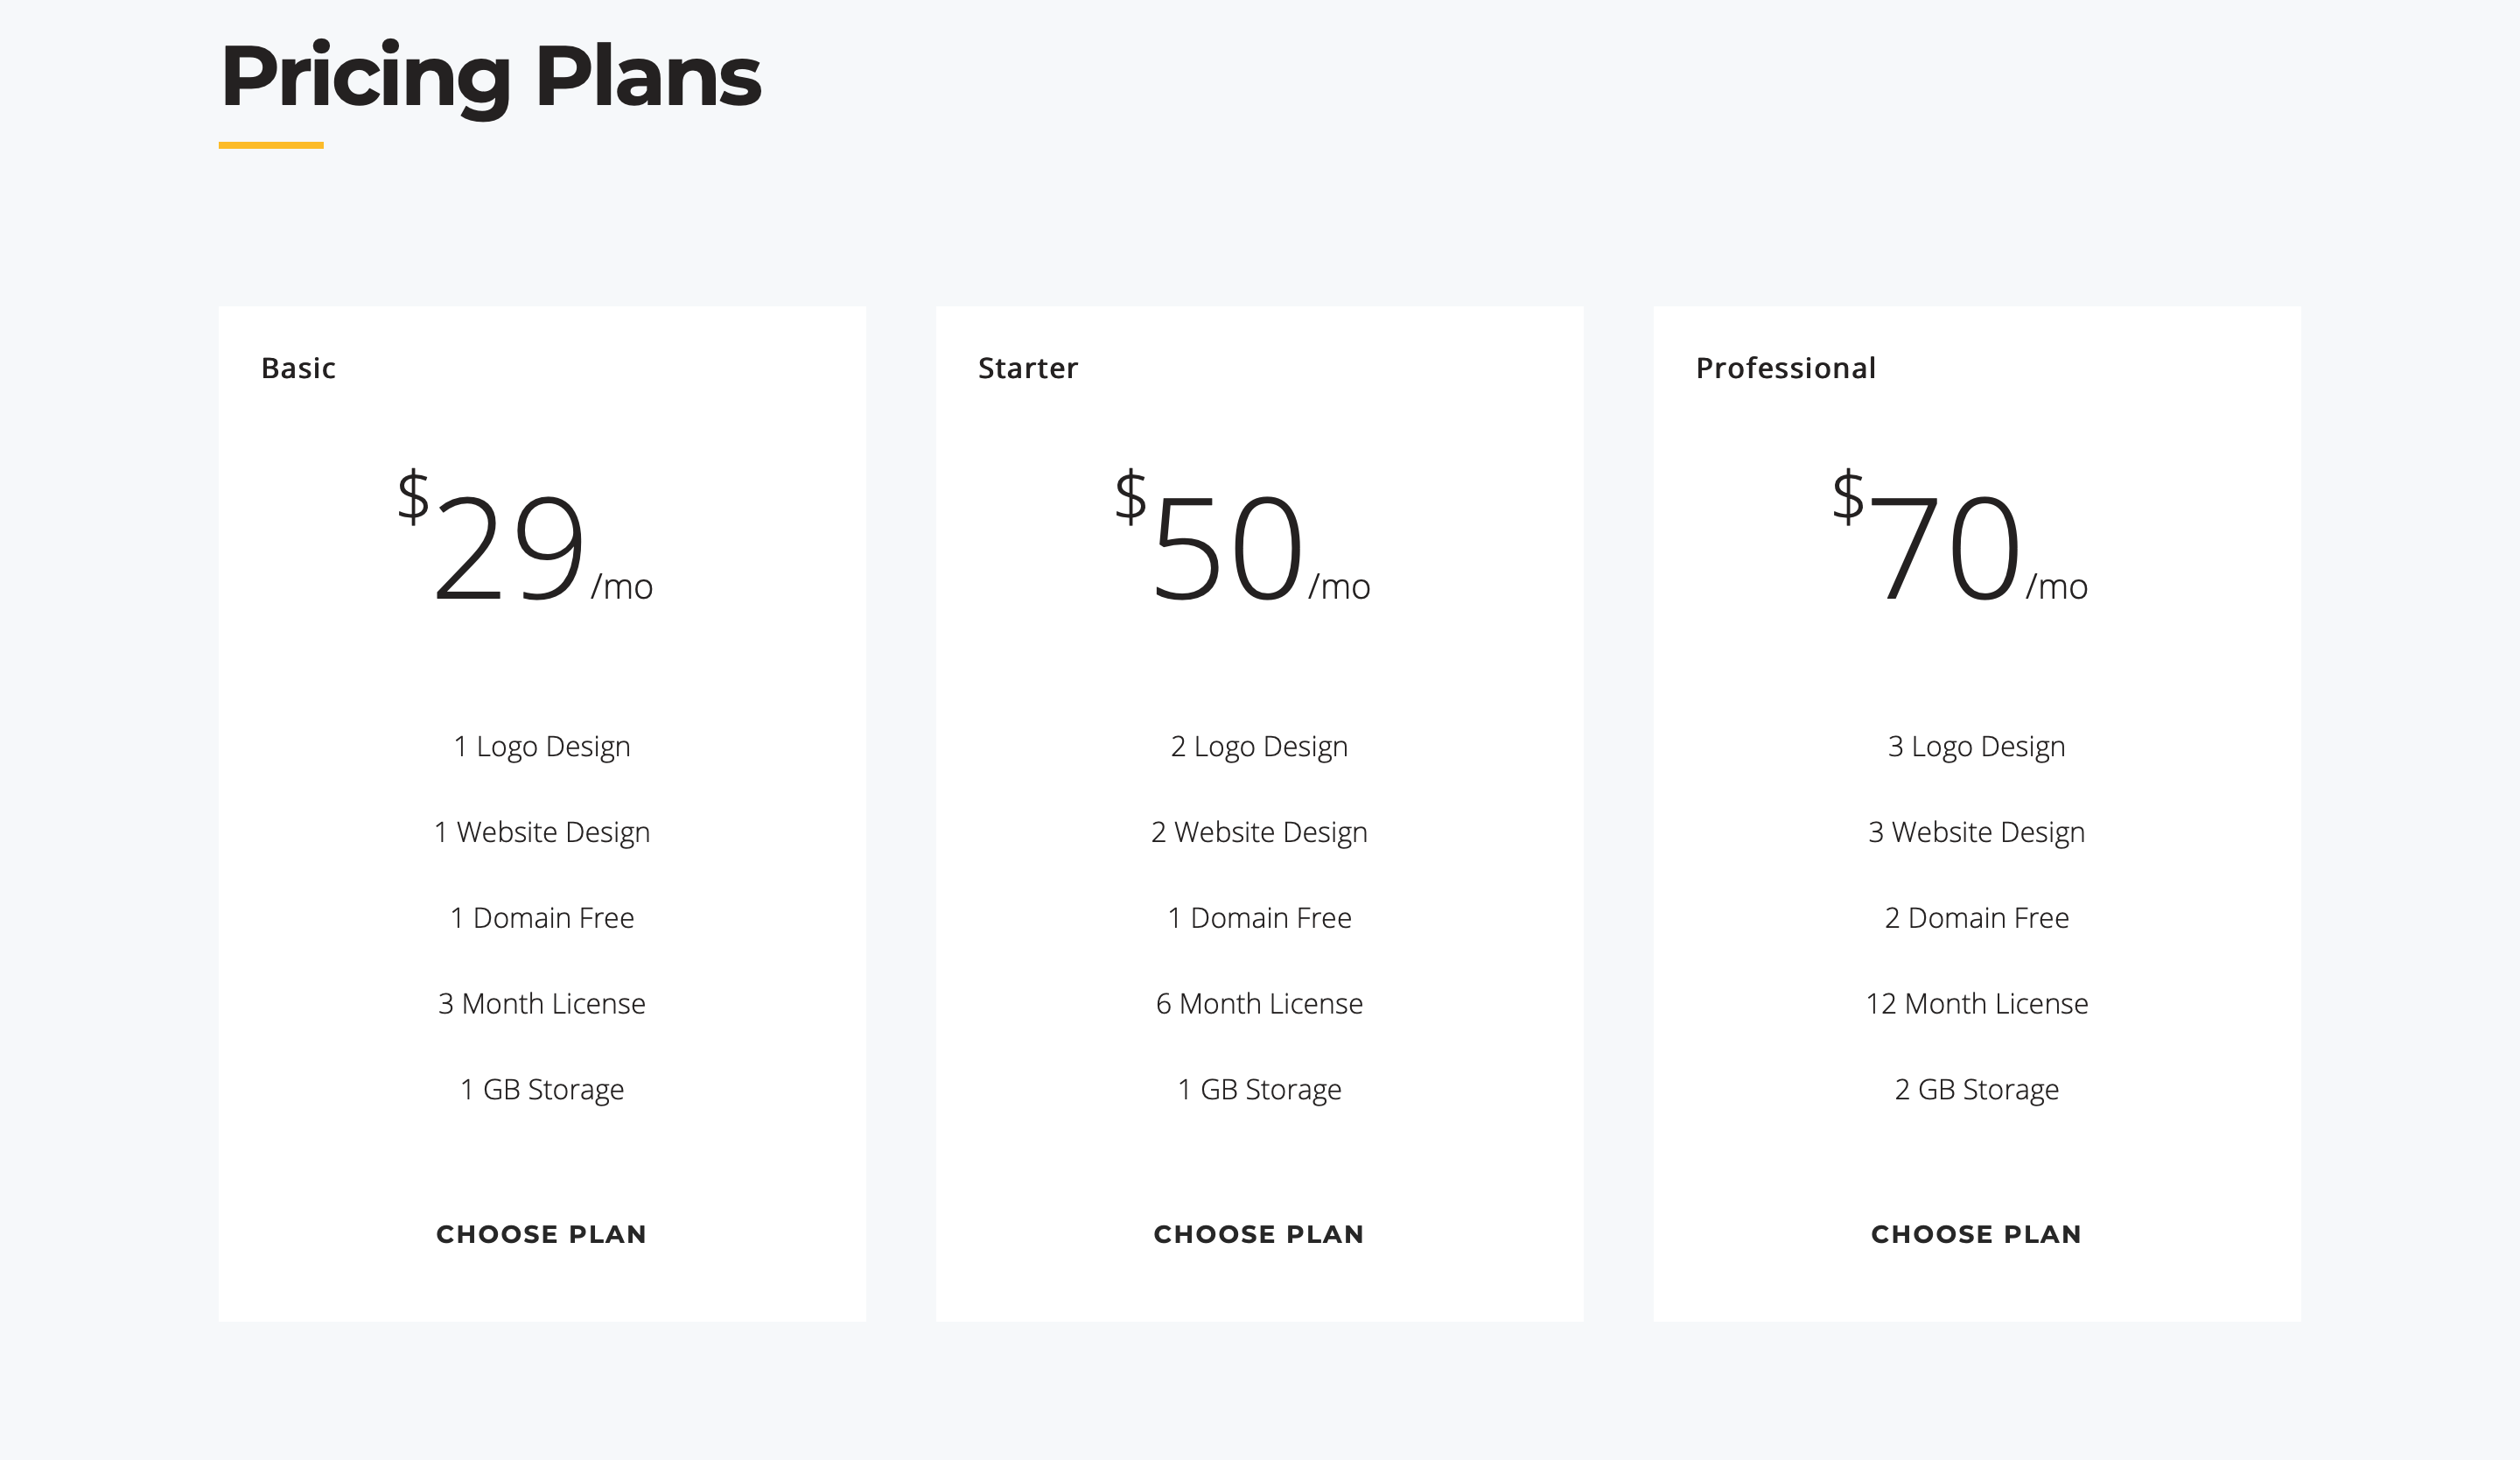Click the 12 Month License feature line
This screenshot has width=2520, height=1460.
[x=1977, y=1003]
